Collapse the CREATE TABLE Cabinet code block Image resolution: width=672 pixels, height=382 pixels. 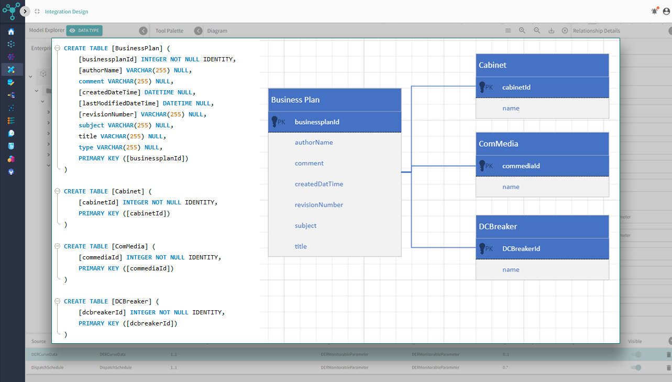pyautogui.click(x=57, y=192)
